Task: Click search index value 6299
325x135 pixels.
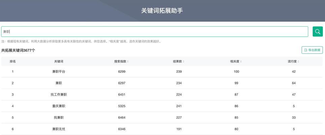Action: click(x=122, y=72)
